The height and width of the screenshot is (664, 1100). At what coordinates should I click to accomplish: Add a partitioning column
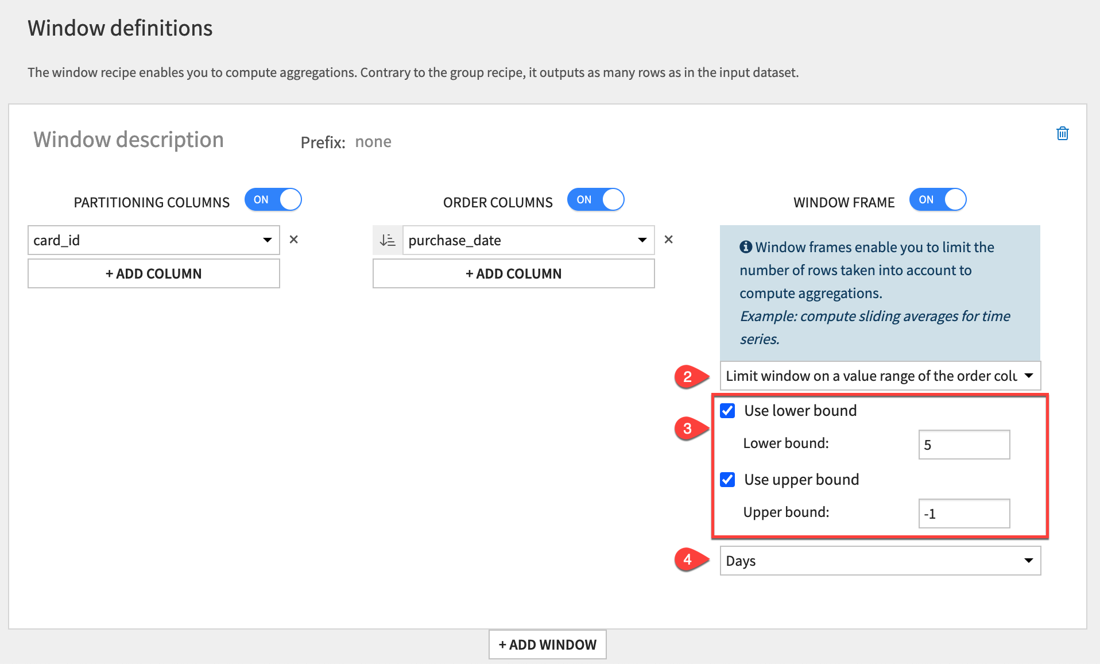click(x=153, y=273)
